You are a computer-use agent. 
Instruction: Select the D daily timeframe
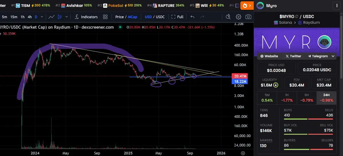click(x=36, y=17)
